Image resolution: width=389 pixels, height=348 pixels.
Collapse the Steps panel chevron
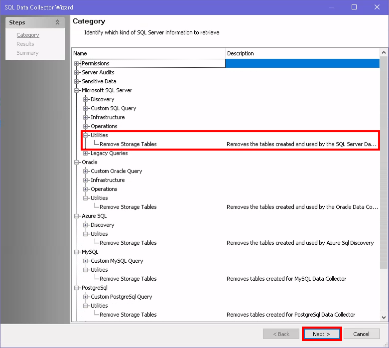point(57,22)
